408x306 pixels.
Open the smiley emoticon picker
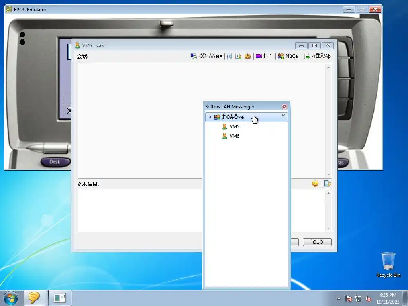point(315,184)
